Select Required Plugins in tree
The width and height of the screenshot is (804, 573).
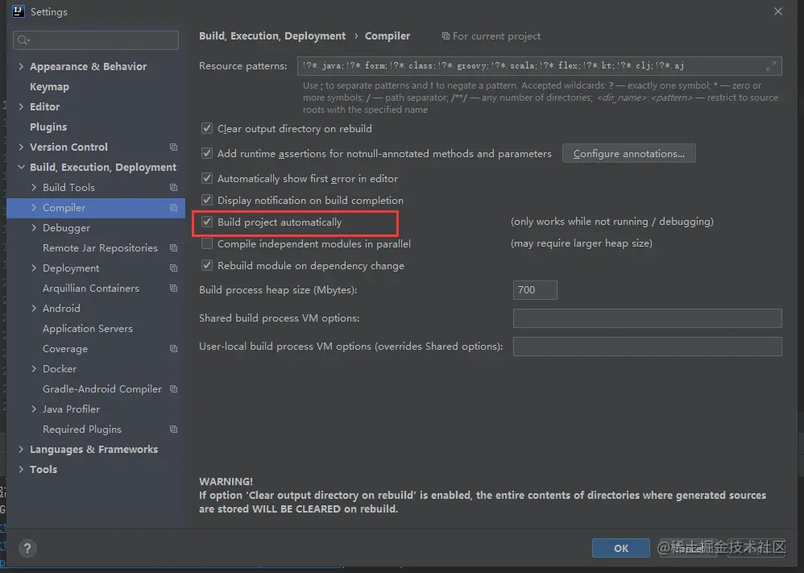[82, 430]
